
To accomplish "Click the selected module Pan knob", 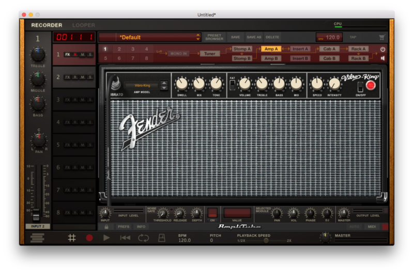I will click(277, 213).
